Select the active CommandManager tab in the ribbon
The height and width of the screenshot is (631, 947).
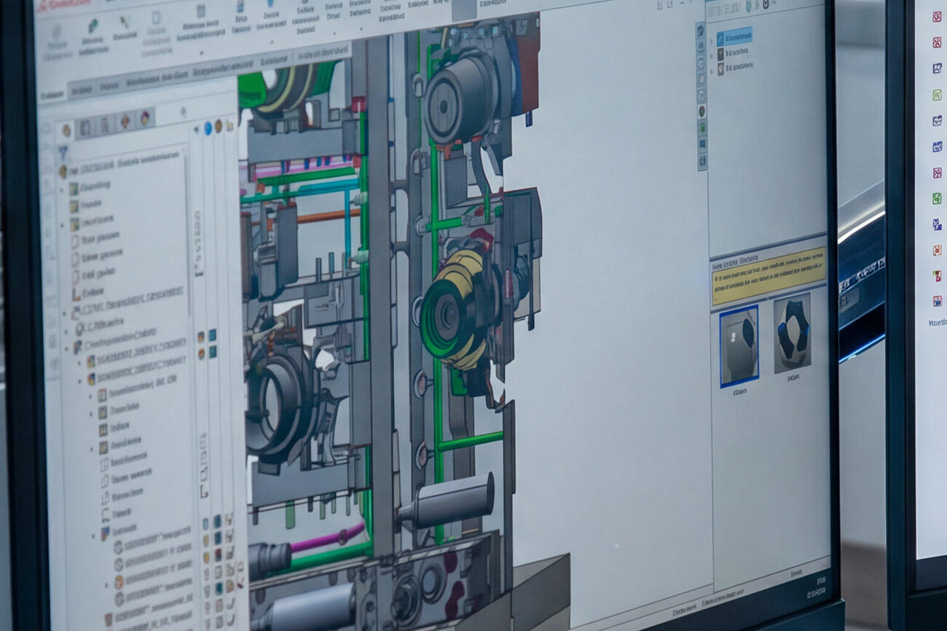coord(52,95)
